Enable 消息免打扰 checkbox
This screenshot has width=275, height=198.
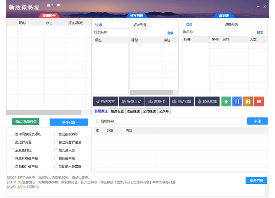click(x=13, y=150)
